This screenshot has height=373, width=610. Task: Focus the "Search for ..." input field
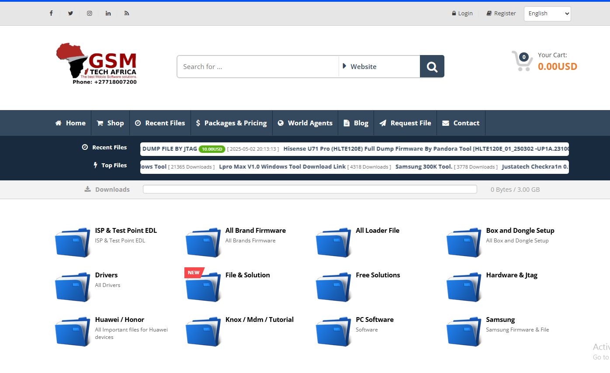[x=258, y=66]
